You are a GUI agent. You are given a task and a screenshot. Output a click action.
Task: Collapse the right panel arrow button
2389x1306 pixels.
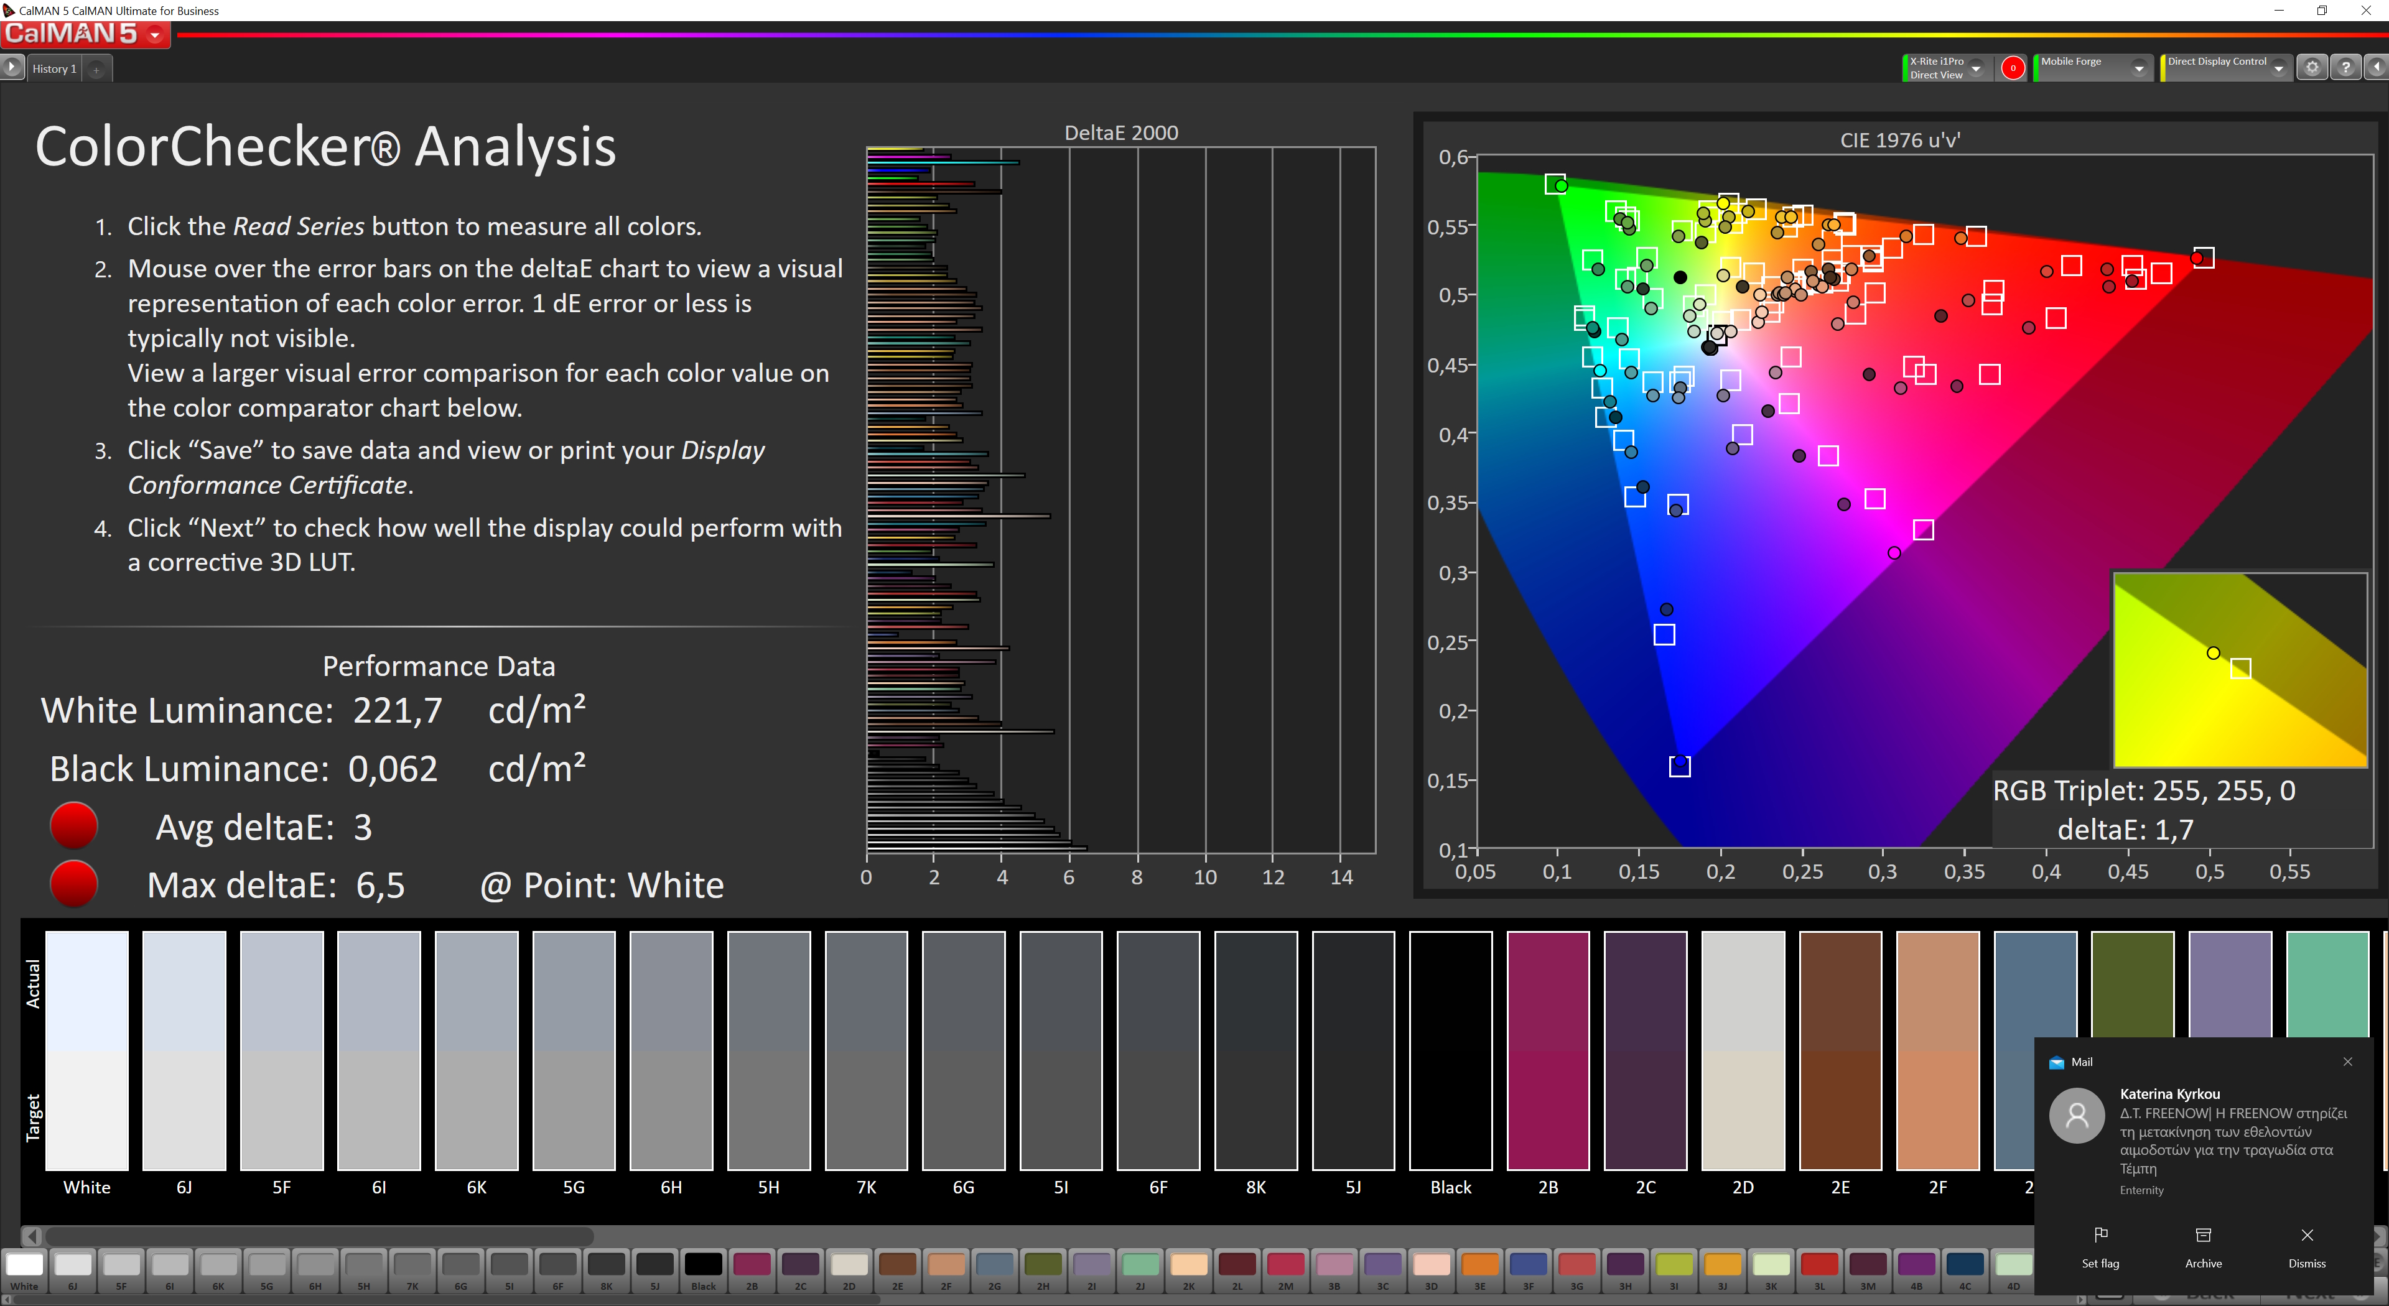coord(2377,68)
